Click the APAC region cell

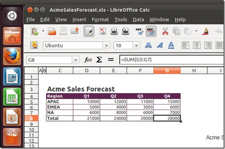tap(60, 102)
